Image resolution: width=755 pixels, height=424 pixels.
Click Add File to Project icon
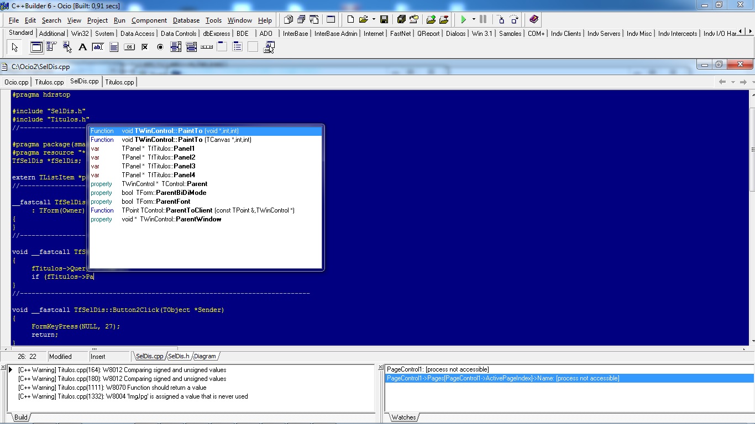431,20
